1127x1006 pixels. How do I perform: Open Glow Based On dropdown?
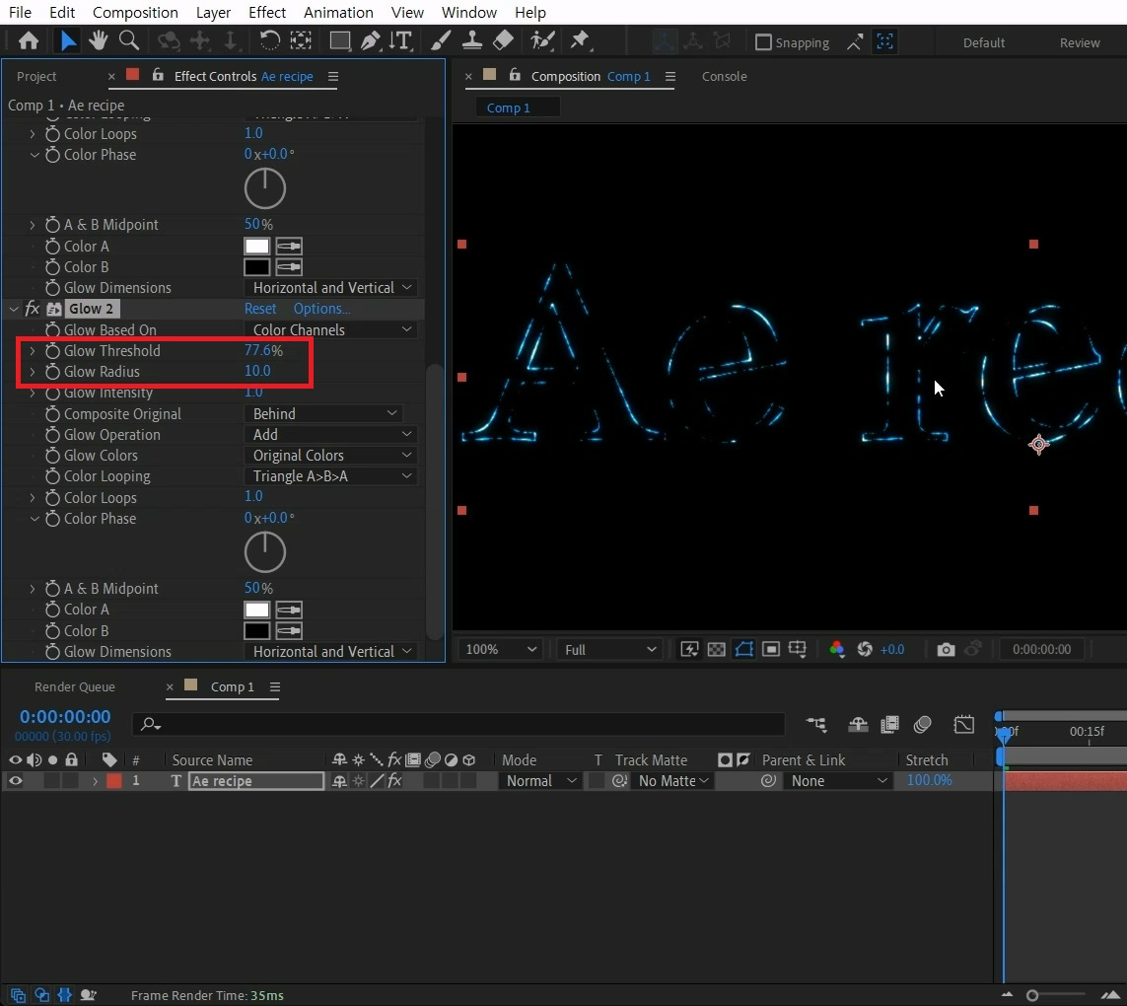(331, 329)
